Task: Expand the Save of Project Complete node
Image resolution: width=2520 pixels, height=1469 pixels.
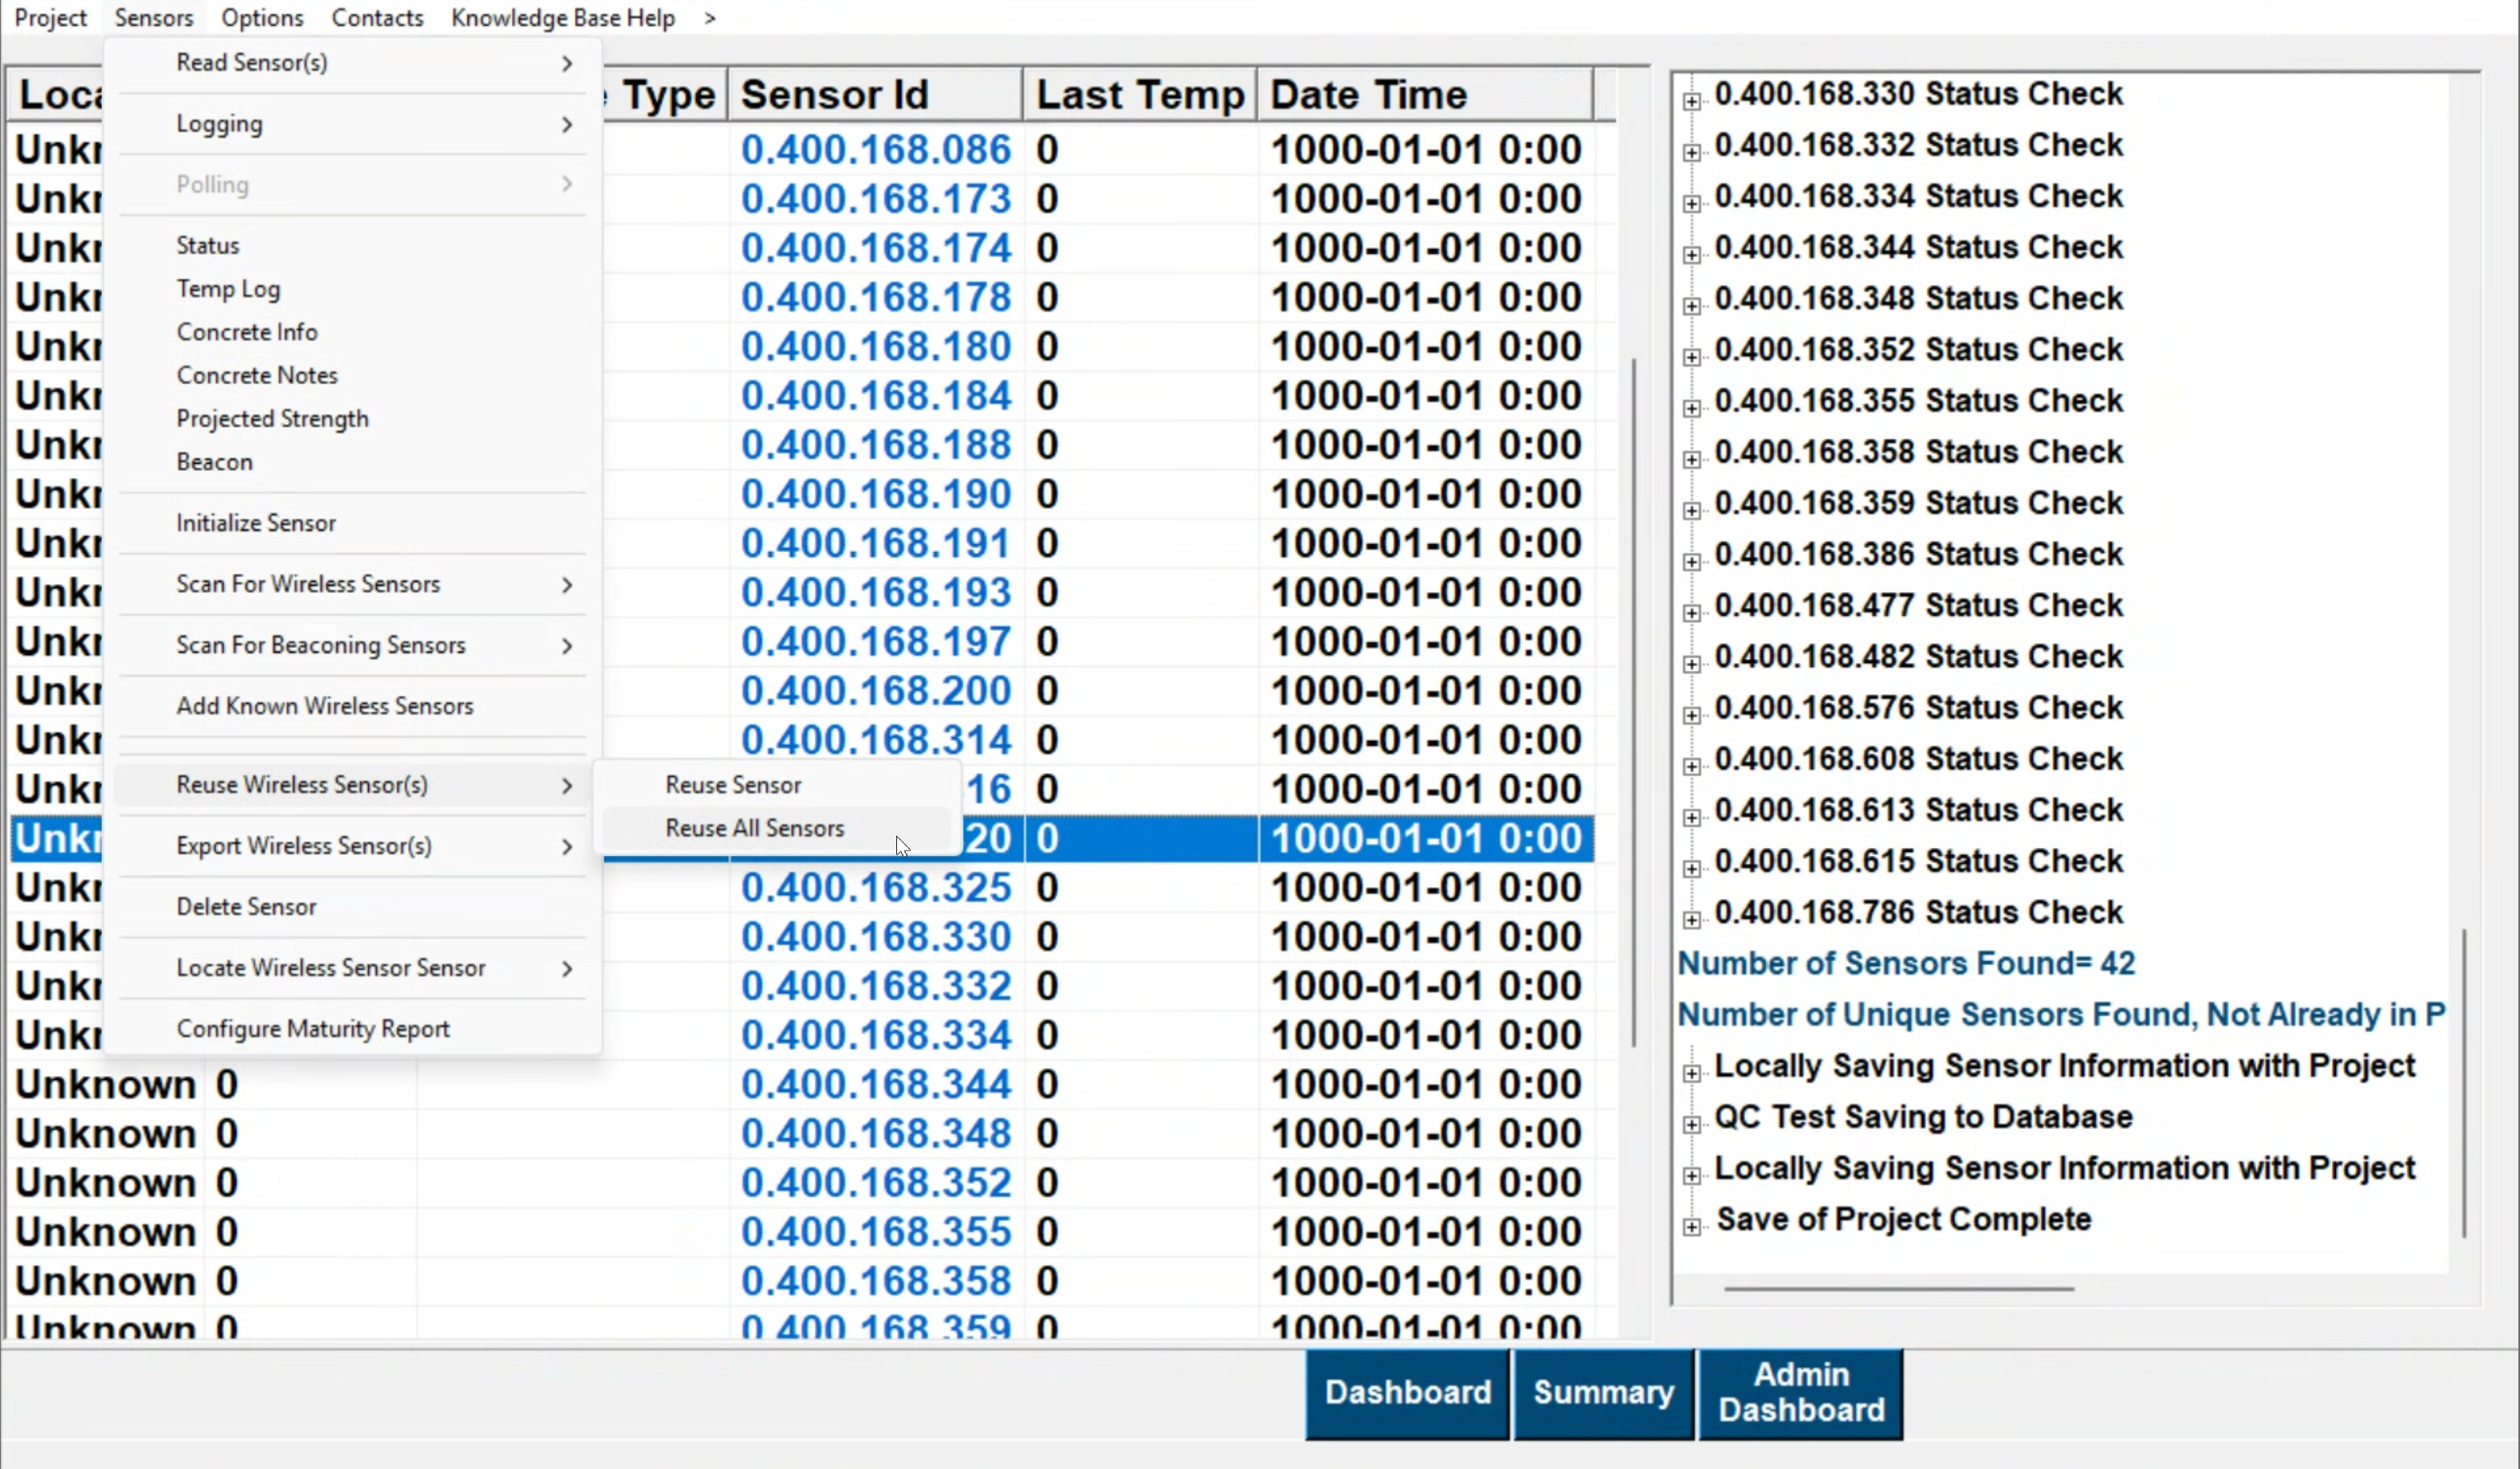Action: (1691, 1226)
